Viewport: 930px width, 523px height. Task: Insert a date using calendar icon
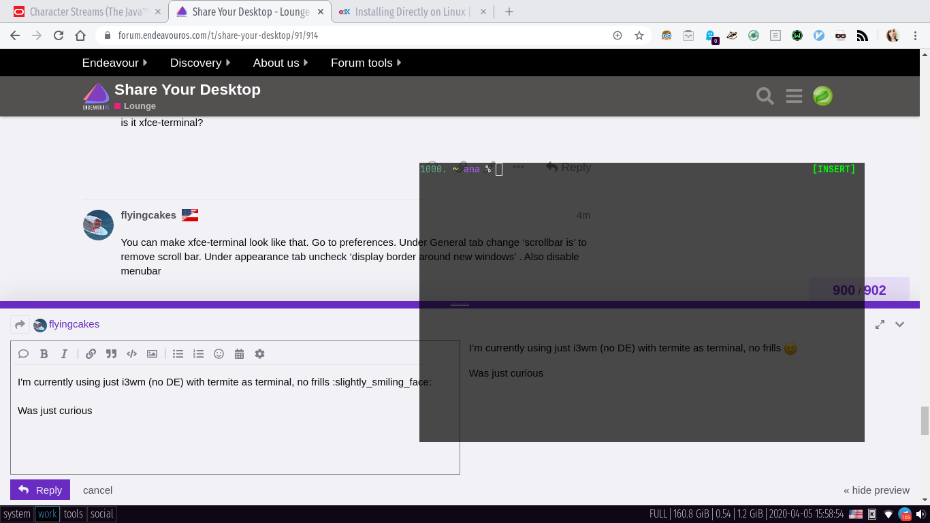click(239, 354)
